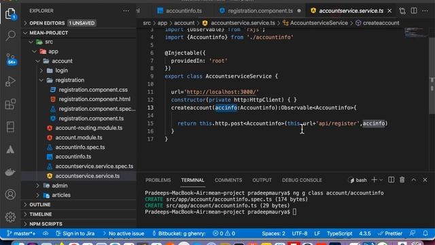Click the feedback icon in status bar
This screenshot has height=245, width=435.
tap(413, 233)
